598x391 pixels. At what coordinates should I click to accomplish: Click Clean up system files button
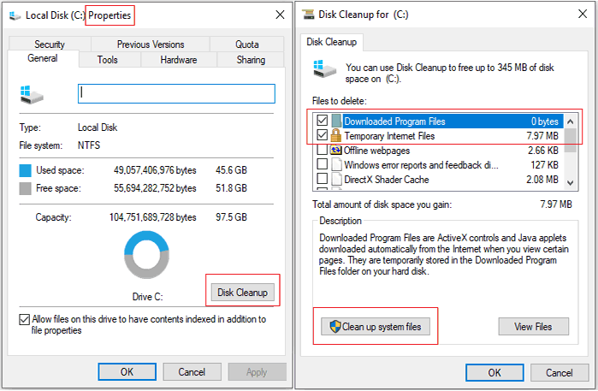(x=376, y=327)
